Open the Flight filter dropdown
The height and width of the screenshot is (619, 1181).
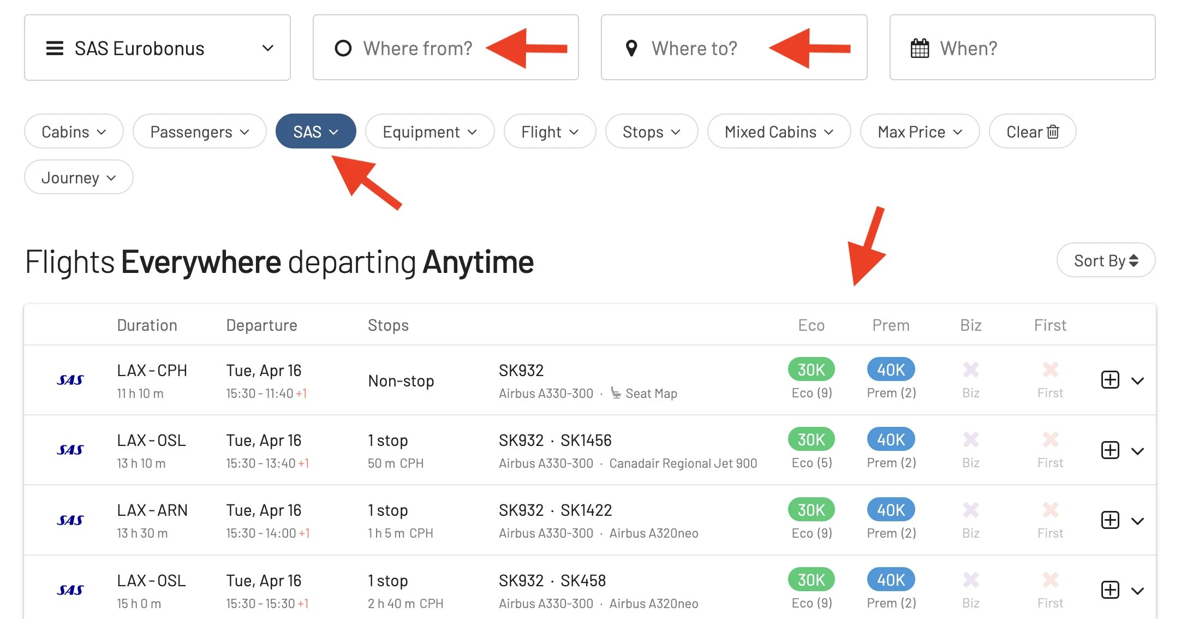click(550, 132)
